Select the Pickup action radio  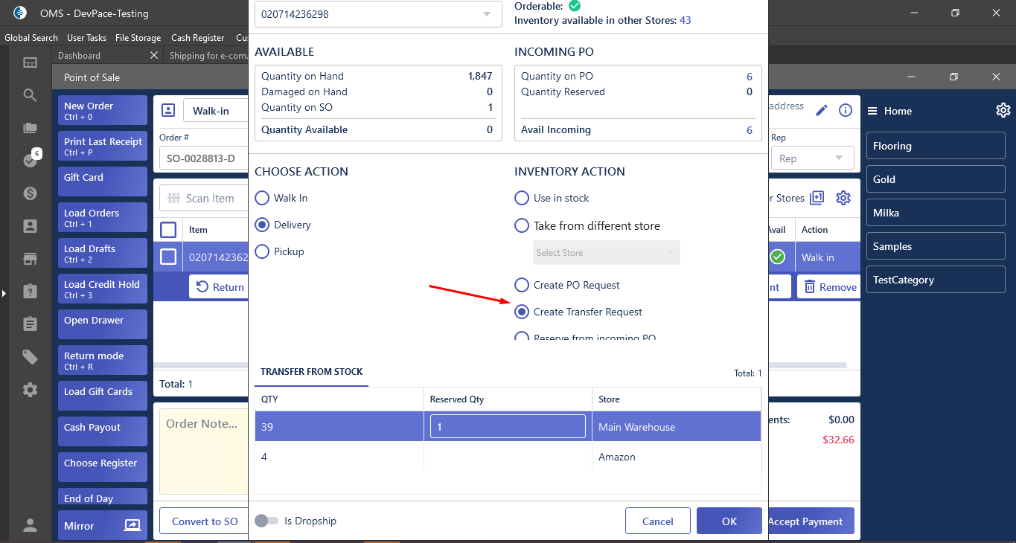[x=262, y=251]
